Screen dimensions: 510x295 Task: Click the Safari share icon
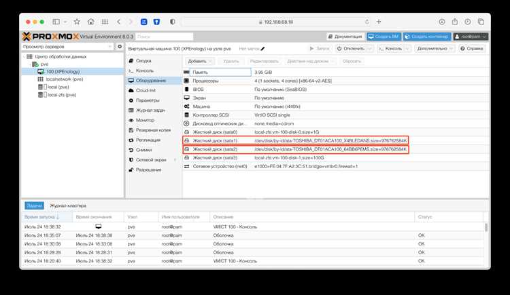455,22
